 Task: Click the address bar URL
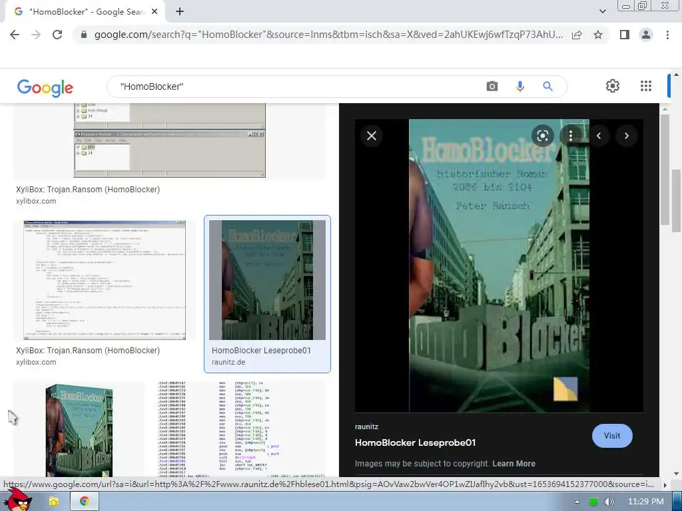tap(328, 35)
